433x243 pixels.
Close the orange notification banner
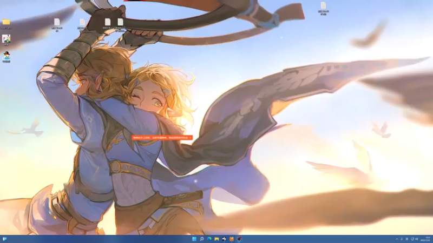(x=191, y=138)
